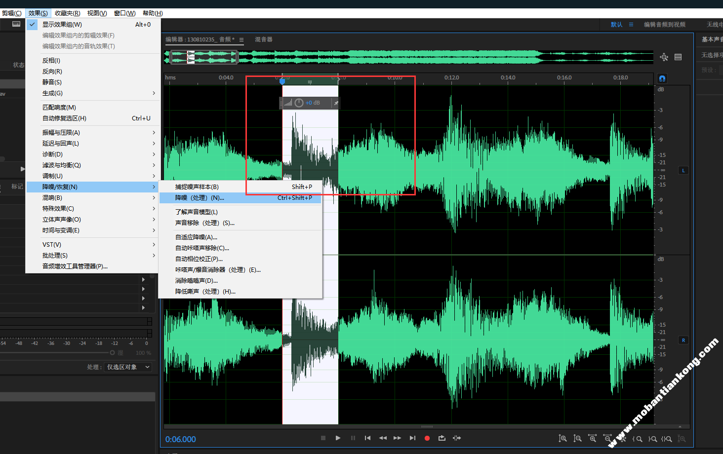The image size is (723, 454).
Task: Move playhead to next marker
Action: [x=412, y=438]
